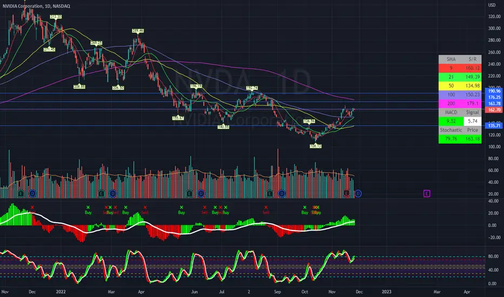Viewport: 504px width, 297px height.
Task: Open the dividend marker at June 2022
Action: (201, 193)
